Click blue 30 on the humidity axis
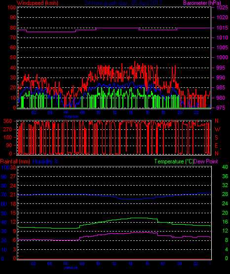This screenshot has height=274, width=230. (x=4, y=232)
